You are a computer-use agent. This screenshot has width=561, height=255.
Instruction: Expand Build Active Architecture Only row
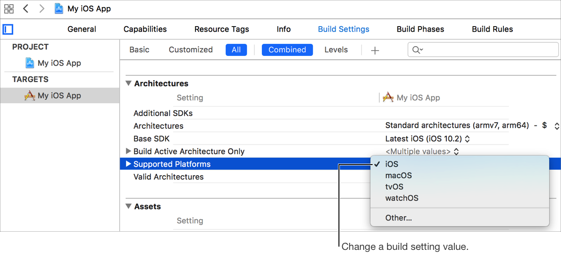[129, 152]
